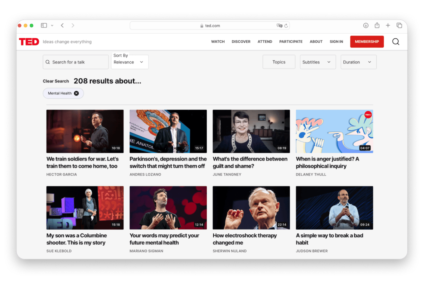Open the electroshock therapy talk thumbnail
The height and width of the screenshot is (281, 424).
point(251,208)
